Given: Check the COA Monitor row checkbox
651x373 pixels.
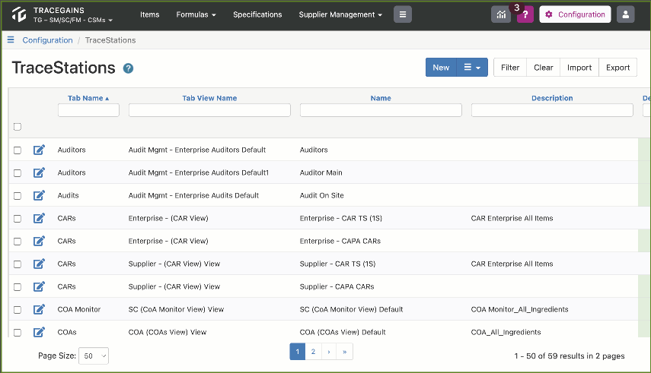Looking at the screenshot, I should 18,310.
